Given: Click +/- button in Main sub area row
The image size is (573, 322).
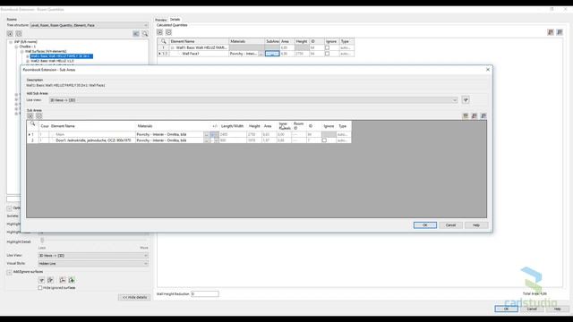Looking at the screenshot, I should click(214, 135).
